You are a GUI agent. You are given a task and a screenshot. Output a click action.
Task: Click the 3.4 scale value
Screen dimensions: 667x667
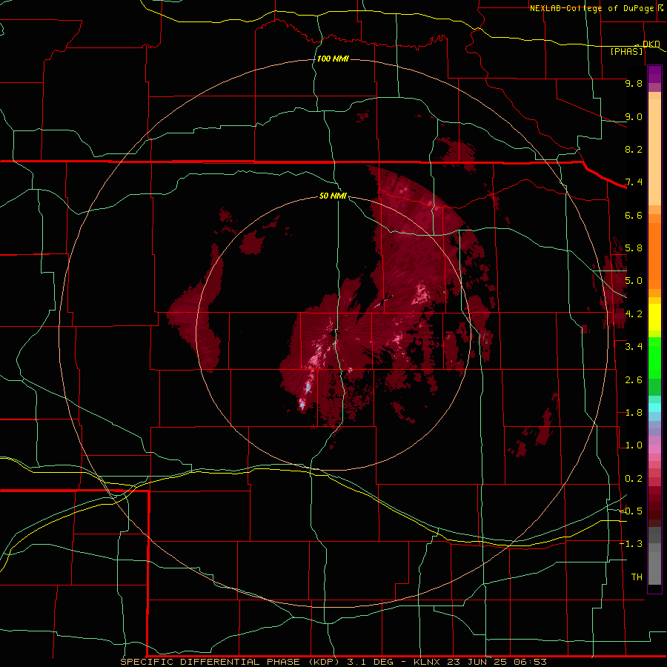point(634,347)
